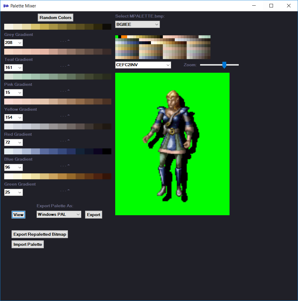Click the Random Colors button
Image resolution: width=298 pixels, height=301 pixels.
point(55,18)
